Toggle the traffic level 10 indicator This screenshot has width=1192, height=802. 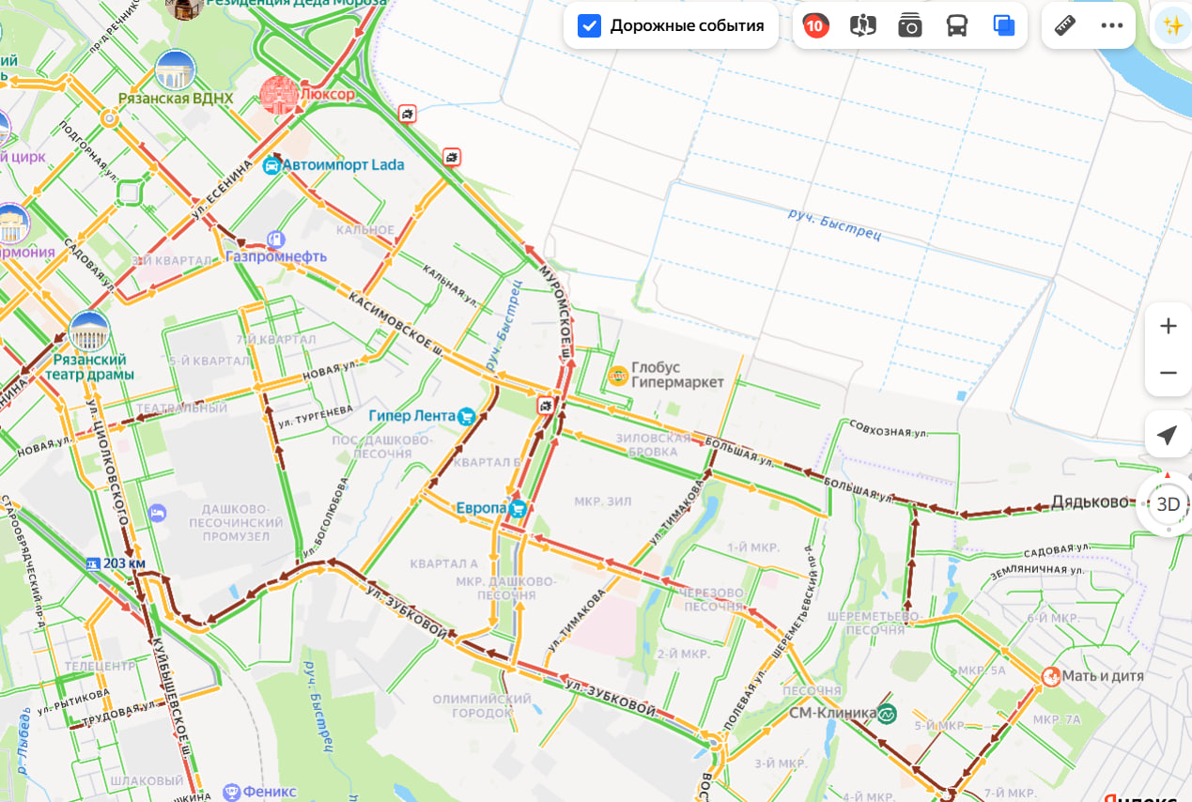click(815, 25)
